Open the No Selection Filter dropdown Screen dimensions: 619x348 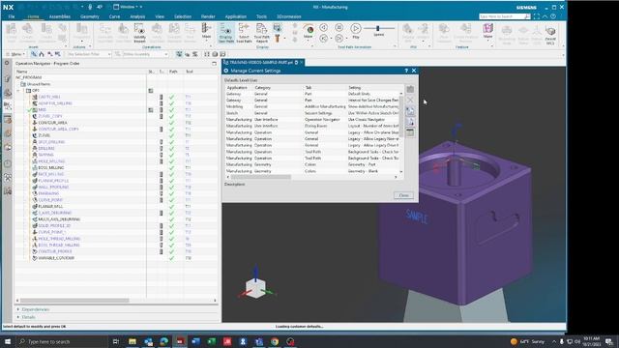click(89, 54)
